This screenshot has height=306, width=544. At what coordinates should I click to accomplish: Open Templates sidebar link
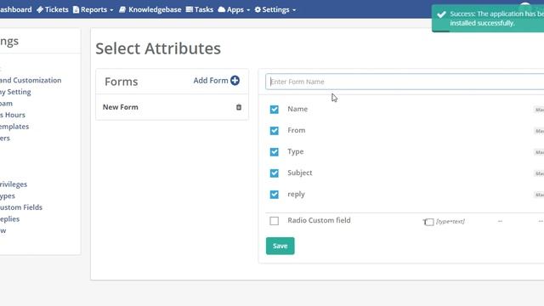tap(14, 127)
